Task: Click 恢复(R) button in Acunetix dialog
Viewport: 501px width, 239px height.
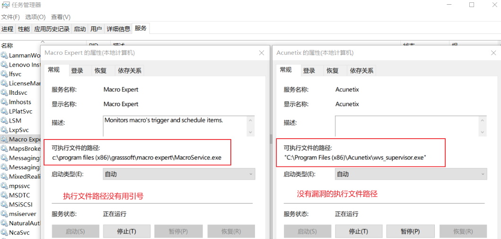Action: pos(463,231)
